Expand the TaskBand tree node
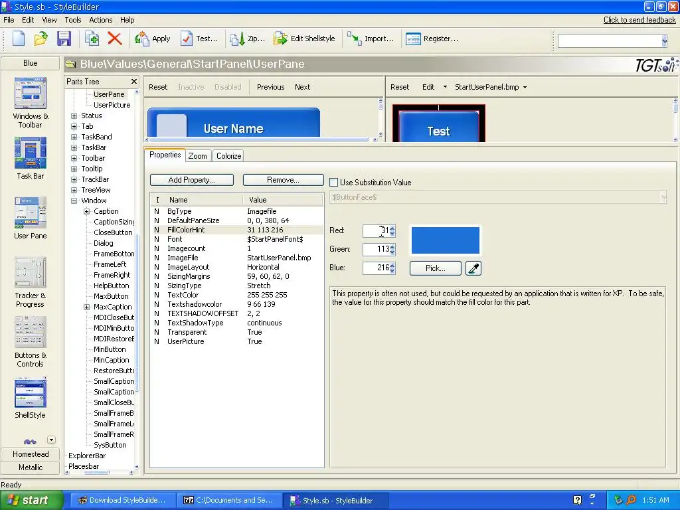This screenshot has width=680, height=510. click(74, 137)
